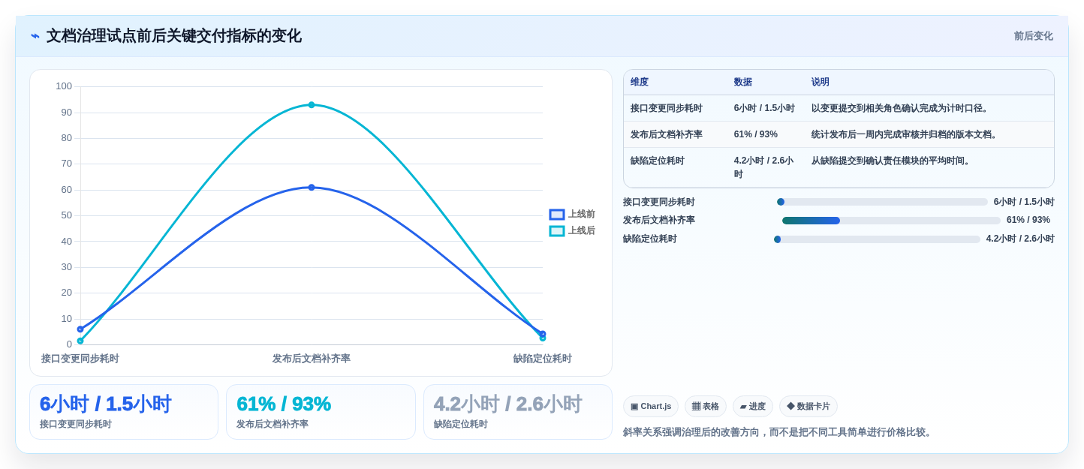Click description 统计发布后一周内完成审核并归档的版本文档
Image resolution: width=1084 pixels, height=469 pixels.
905,135
